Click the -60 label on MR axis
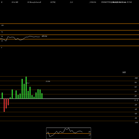 pos(136,114)
